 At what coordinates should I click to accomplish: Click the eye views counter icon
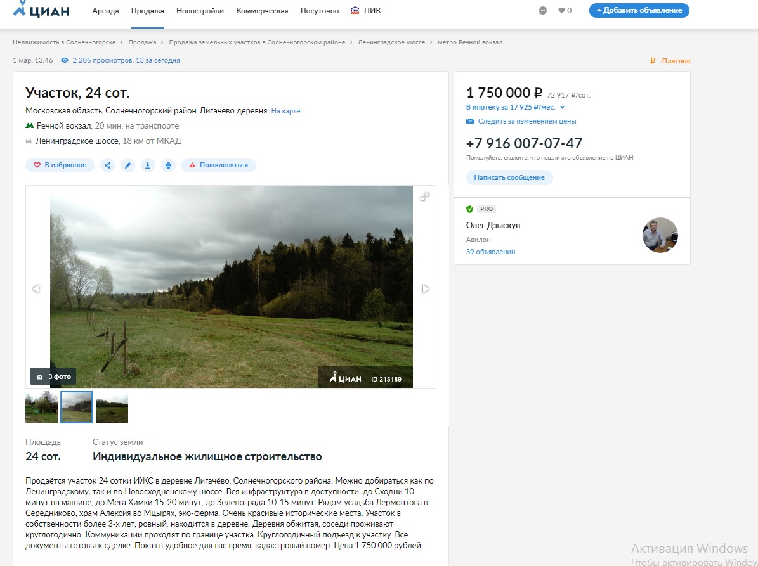point(65,60)
